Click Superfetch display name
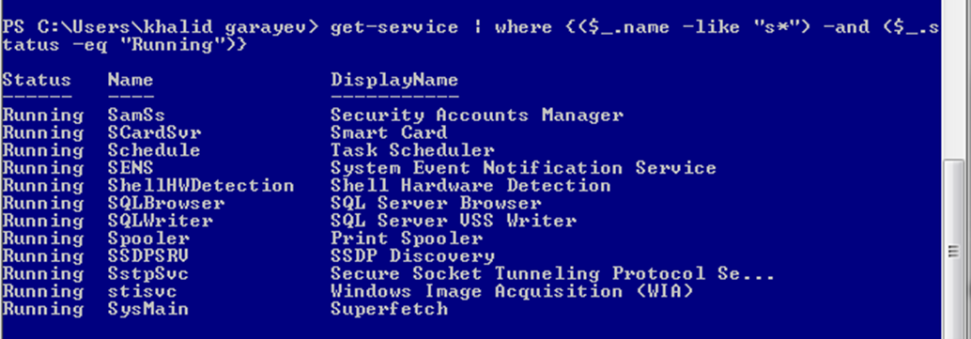Screen dimensions: 971x339 [389, 309]
